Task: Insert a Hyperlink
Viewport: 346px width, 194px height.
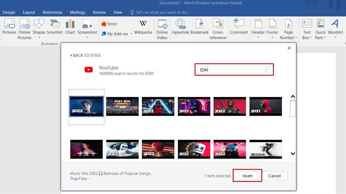Action: [180, 26]
